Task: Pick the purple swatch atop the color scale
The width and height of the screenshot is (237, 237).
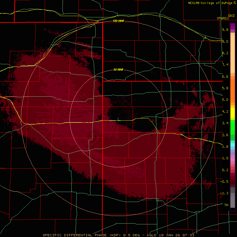Action: coord(233,26)
